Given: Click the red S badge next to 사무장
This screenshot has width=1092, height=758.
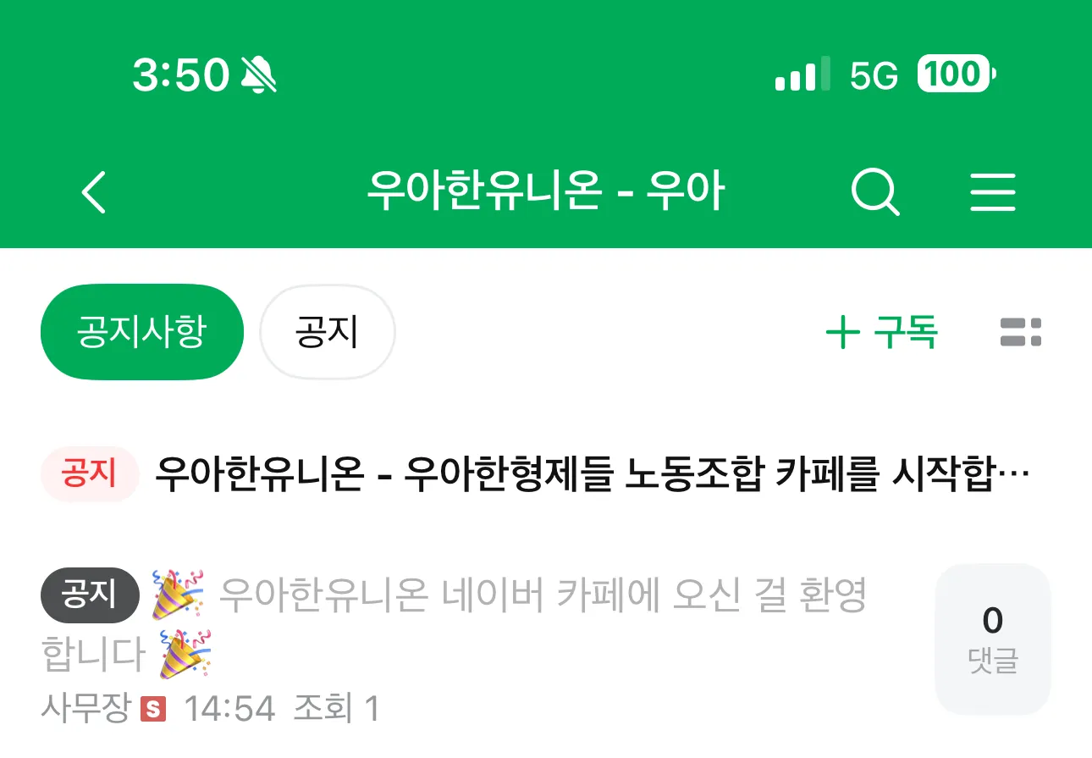Looking at the screenshot, I should click(x=153, y=709).
